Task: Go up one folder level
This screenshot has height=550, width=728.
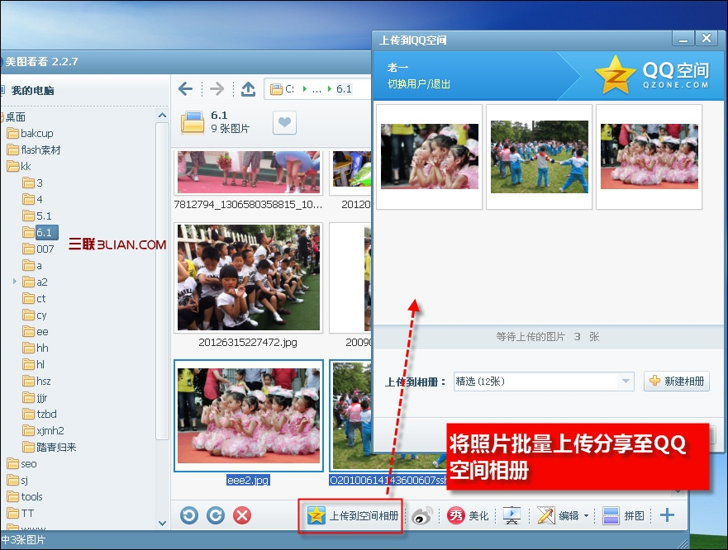Action: [x=249, y=88]
